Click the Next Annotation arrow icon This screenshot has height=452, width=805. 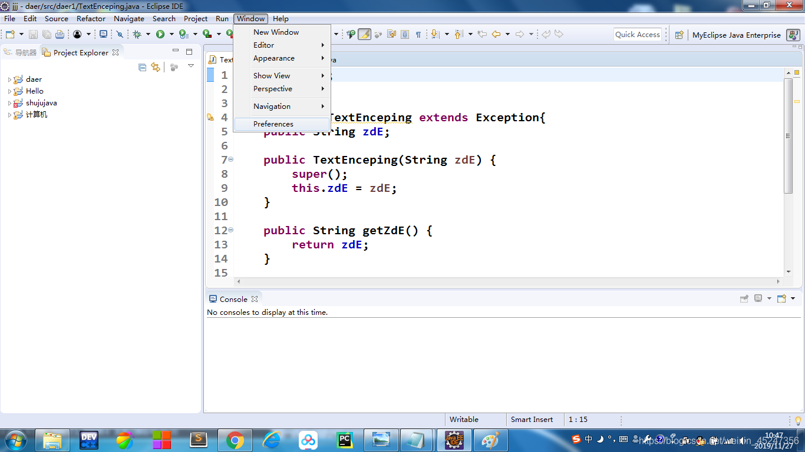tap(435, 34)
